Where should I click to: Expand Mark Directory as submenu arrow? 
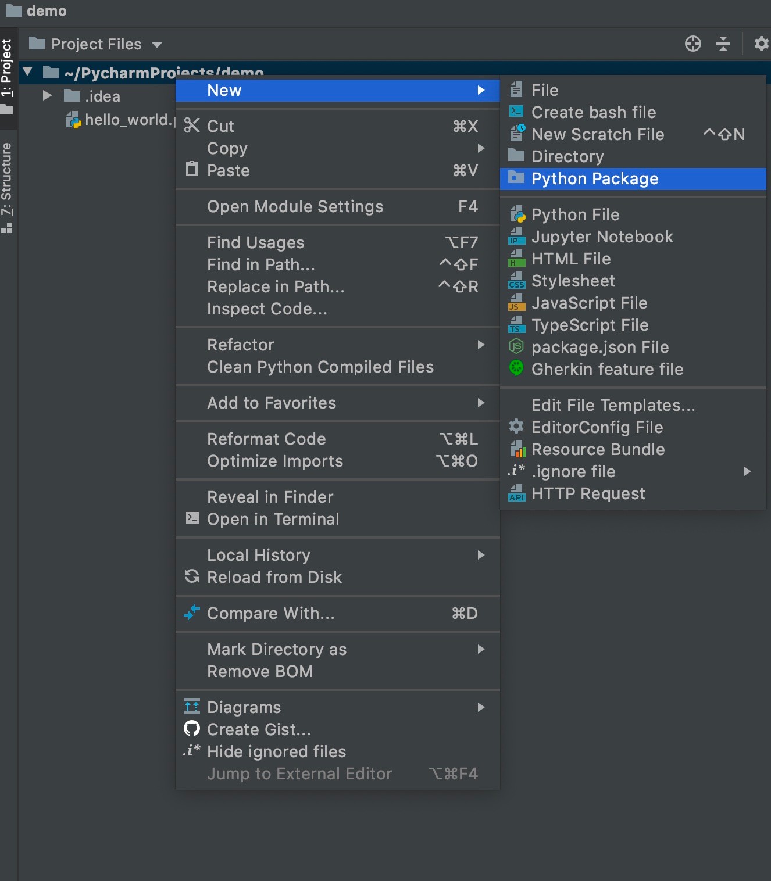tap(481, 649)
